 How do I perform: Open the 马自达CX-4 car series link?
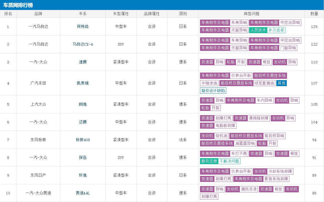point(83,44)
